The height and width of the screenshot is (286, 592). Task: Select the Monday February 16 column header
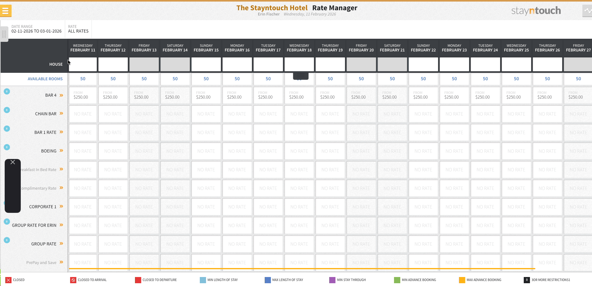coord(237,48)
